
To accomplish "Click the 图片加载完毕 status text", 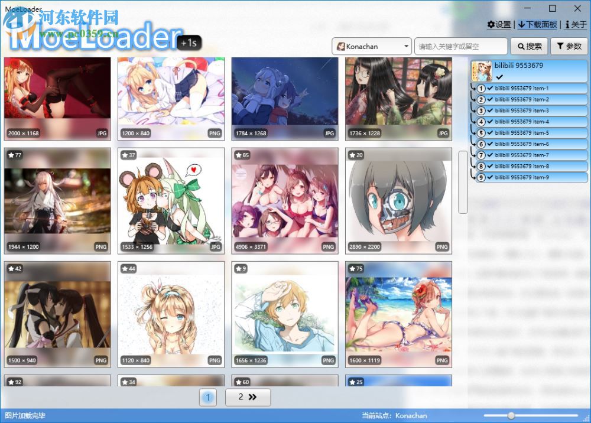I will [x=25, y=415].
